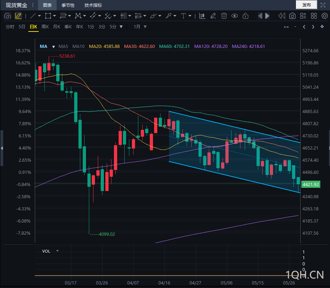Take a chart snapshot with camera icon
Image resolution: width=330 pixels, height=288 pixels.
coord(292,16)
